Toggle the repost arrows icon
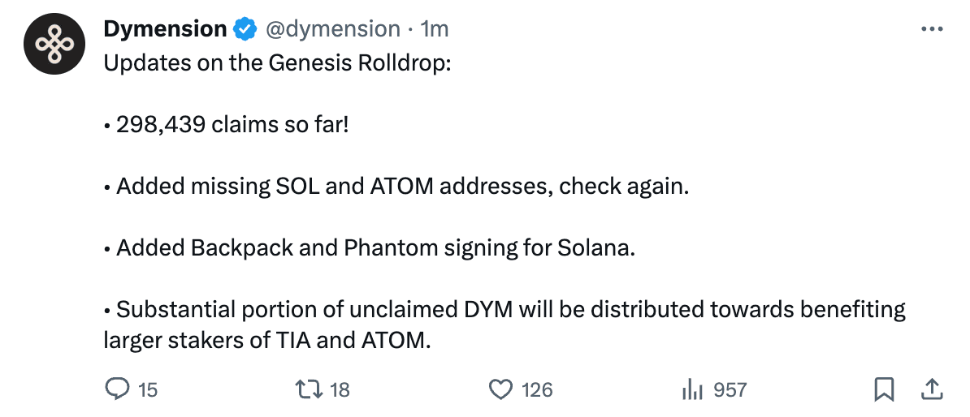 click(x=308, y=389)
